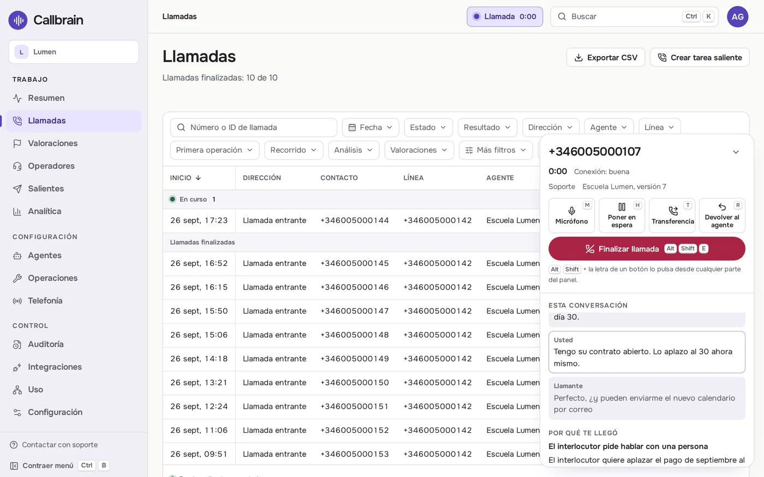Click the hang-up icon in Finalizar llamada

pyautogui.click(x=589, y=249)
